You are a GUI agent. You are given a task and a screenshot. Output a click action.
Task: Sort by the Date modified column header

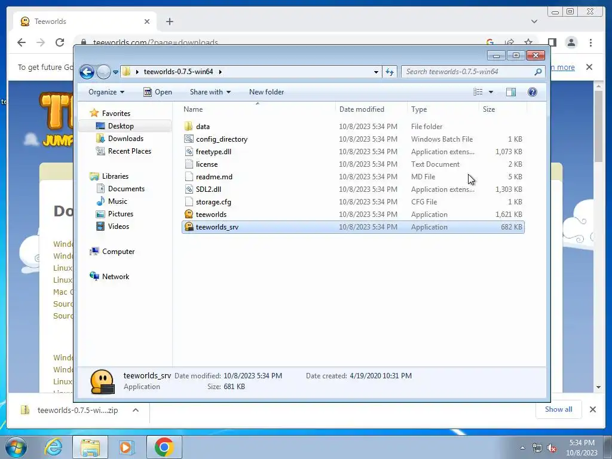click(362, 109)
